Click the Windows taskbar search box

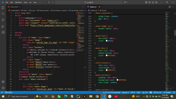pos(25,96)
